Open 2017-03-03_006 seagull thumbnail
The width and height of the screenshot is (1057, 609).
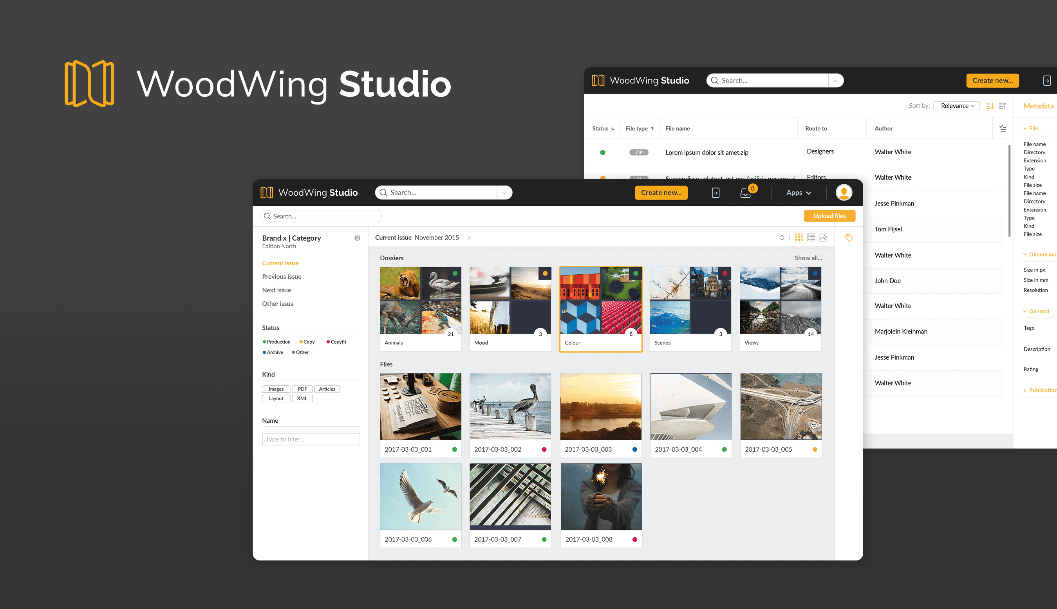tap(421, 497)
